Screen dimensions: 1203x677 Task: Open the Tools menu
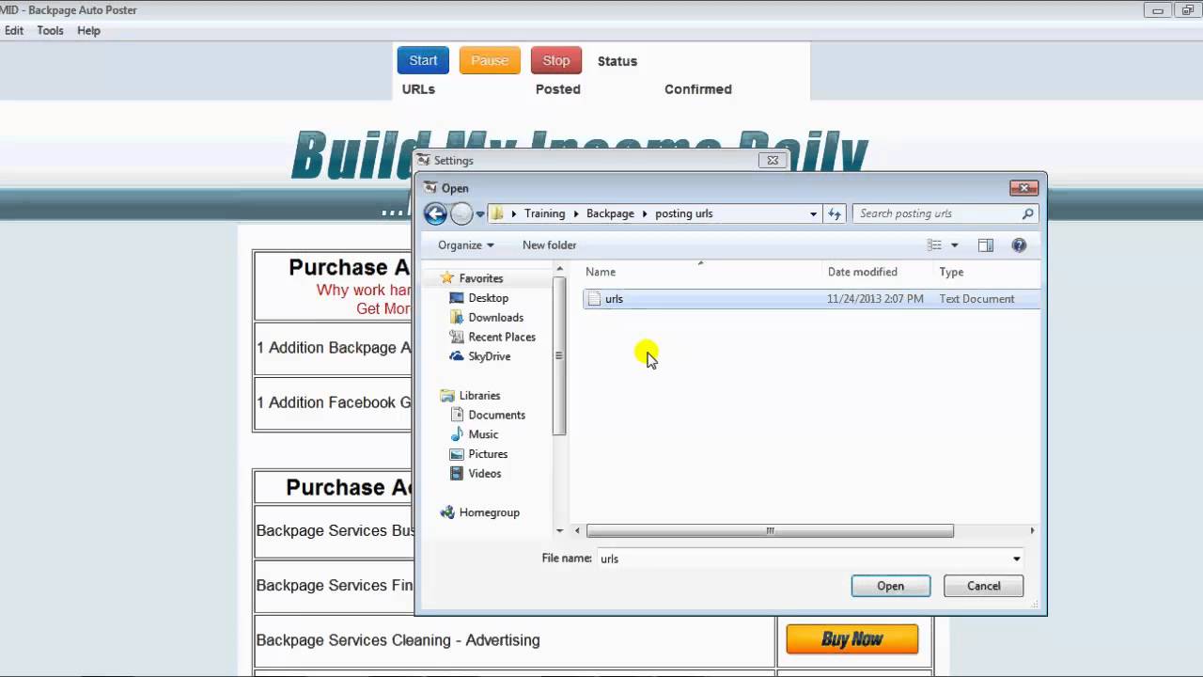coord(50,31)
